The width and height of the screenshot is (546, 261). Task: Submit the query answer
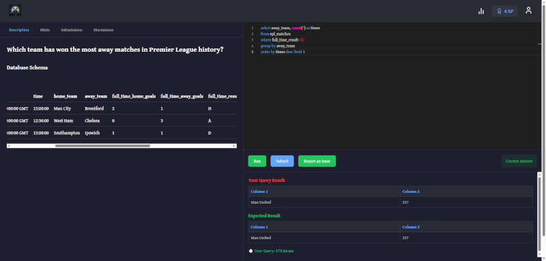pos(282,162)
